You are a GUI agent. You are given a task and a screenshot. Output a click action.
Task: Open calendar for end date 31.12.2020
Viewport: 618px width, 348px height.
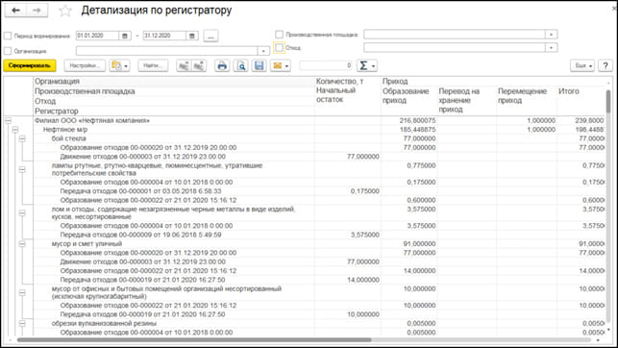click(192, 36)
